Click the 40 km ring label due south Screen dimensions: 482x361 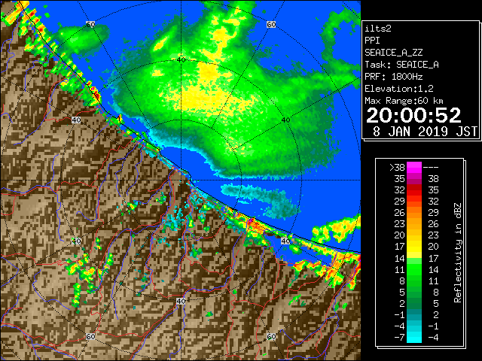click(181, 301)
